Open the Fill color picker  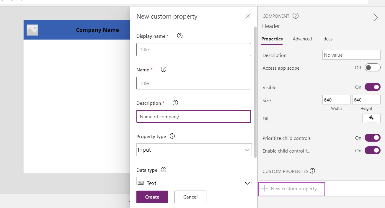tap(371, 118)
